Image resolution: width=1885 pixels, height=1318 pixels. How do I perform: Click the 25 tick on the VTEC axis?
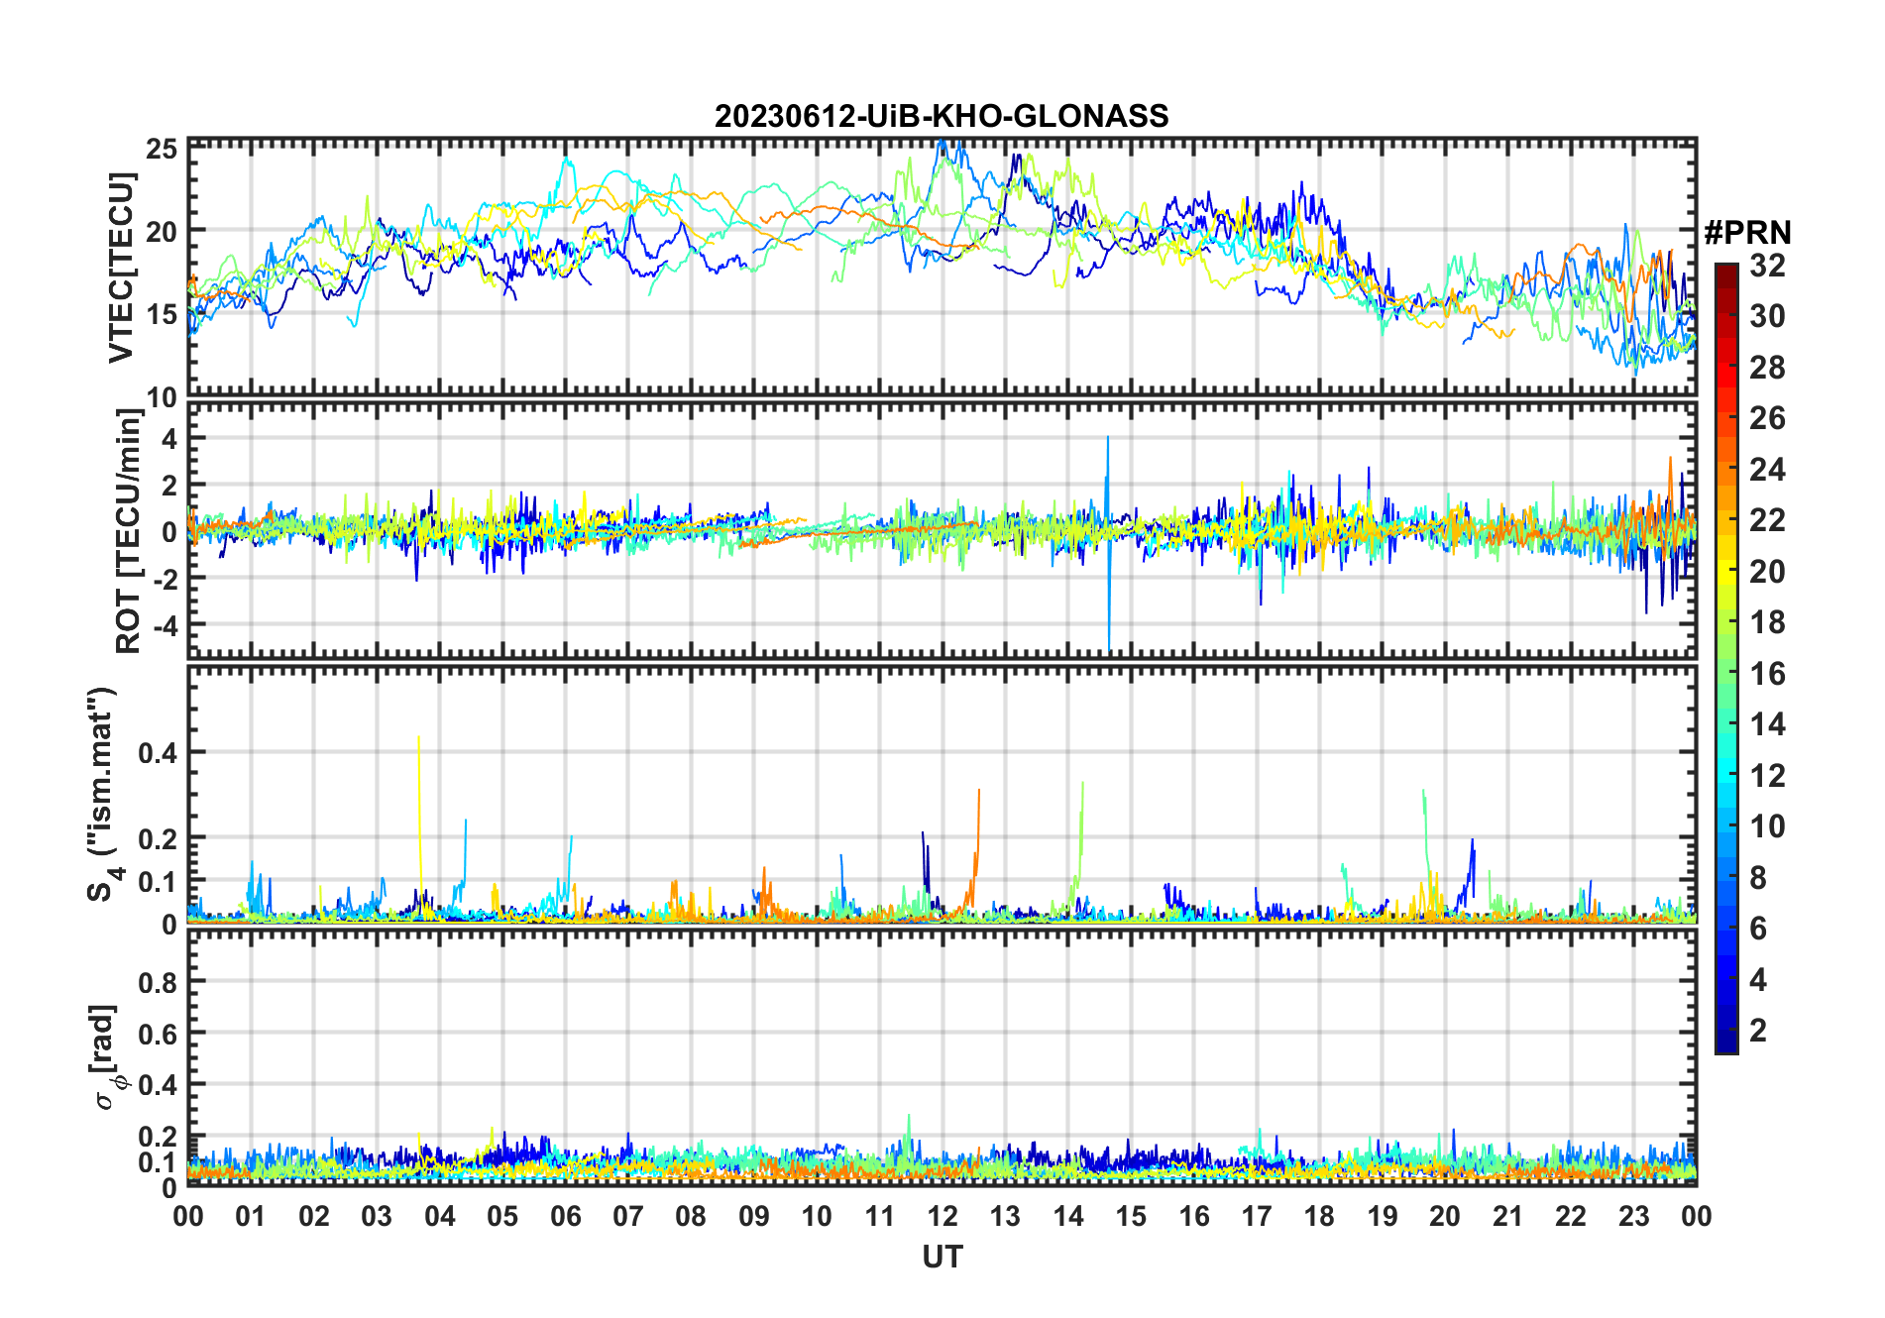point(162,150)
